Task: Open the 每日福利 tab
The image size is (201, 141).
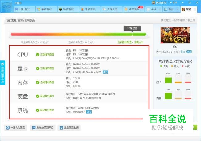Action: [x=134, y=9]
